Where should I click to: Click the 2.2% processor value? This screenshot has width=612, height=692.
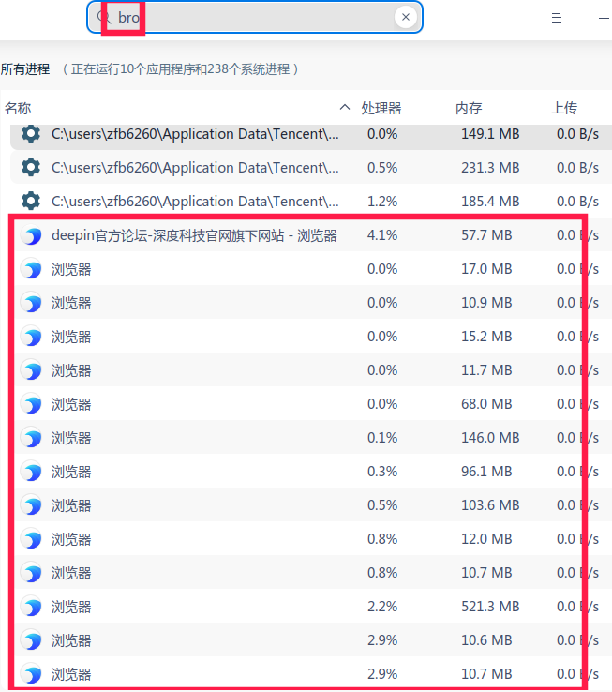(382, 607)
